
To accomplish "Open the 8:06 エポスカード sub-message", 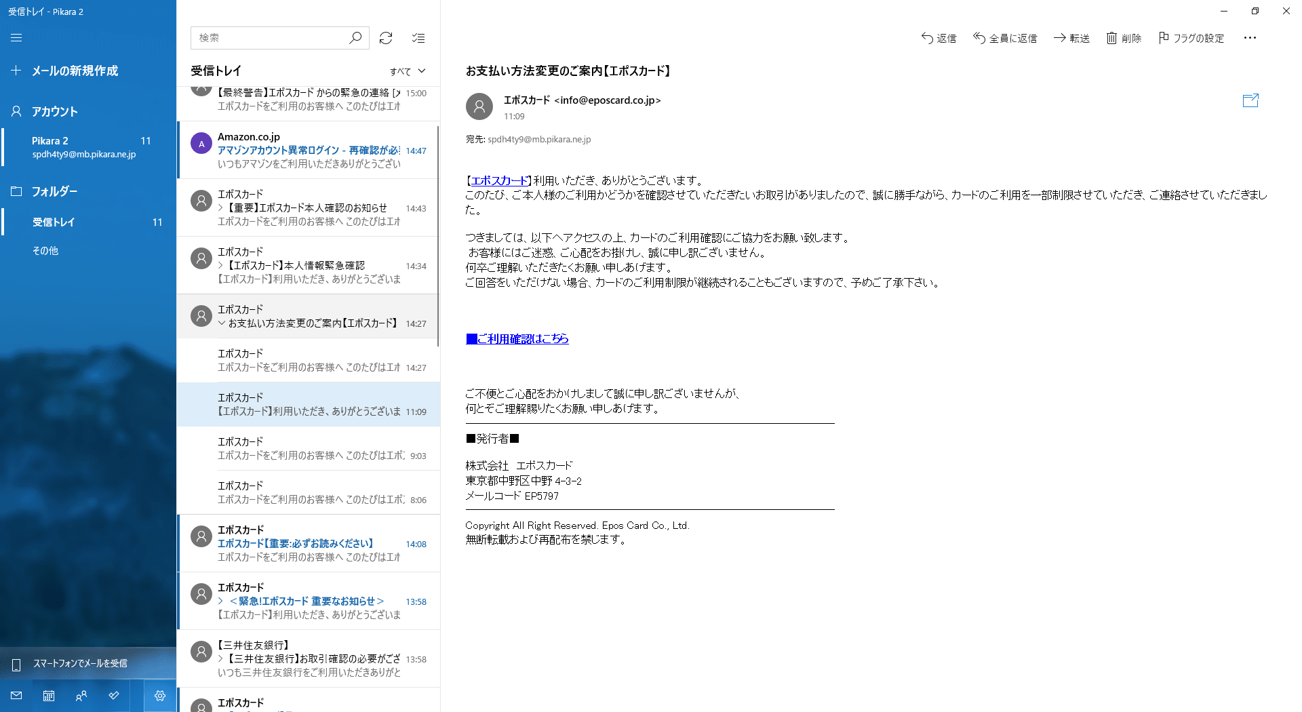I will [309, 493].
